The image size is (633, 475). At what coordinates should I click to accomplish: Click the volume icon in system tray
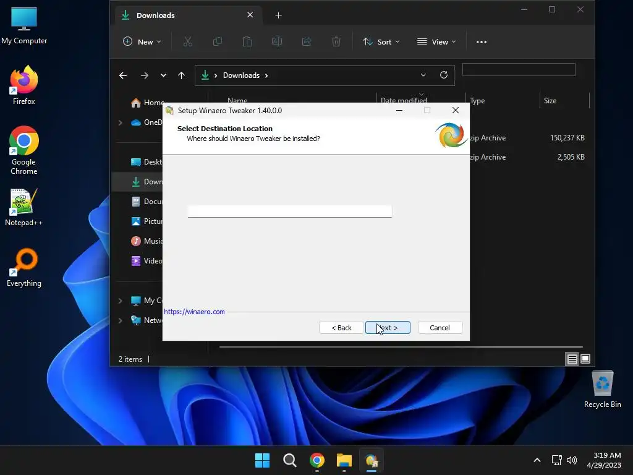[x=572, y=460]
